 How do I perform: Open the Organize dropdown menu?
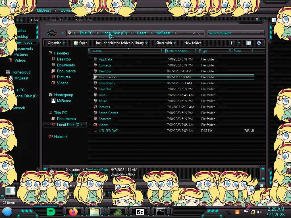coord(56,43)
